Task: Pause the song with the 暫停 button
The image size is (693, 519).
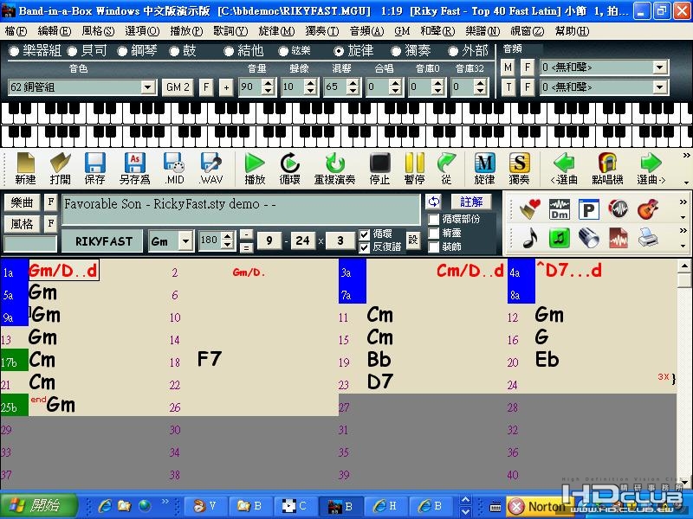Action: pyautogui.click(x=414, y=168)
